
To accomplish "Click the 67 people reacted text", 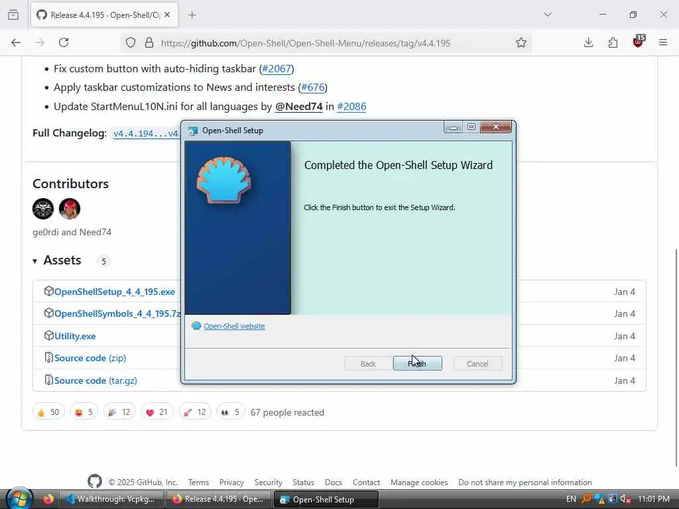I will [287, 412].
